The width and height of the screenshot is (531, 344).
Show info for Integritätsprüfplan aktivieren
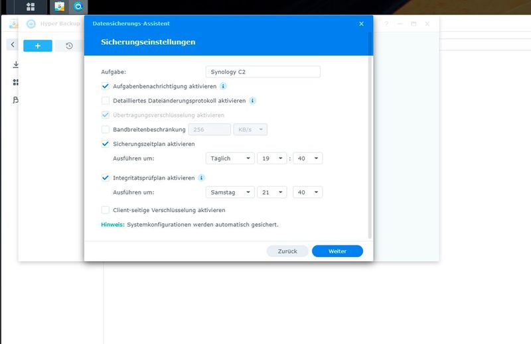[201, 178]
